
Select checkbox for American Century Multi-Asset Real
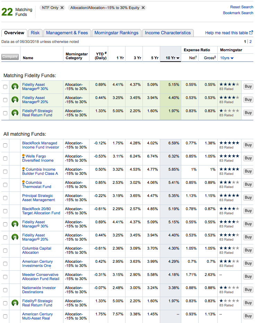click(5, 316)
